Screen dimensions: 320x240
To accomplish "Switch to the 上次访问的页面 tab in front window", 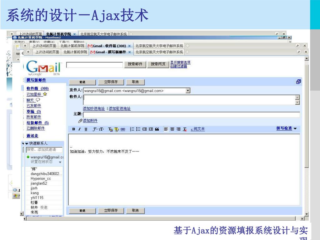I will pyautogui.click(x=47, y=52).
